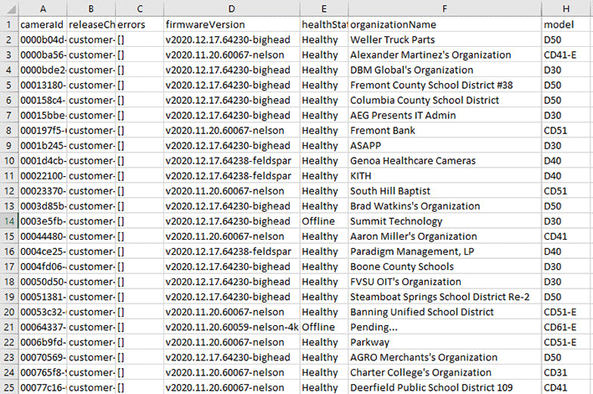Select cell South Hill Baptist
The height and width of the screenshot is (394, 593).
(x=445, y=191)
